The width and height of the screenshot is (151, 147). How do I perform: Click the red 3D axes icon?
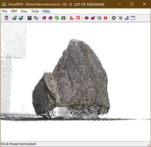tap(72, 18)
